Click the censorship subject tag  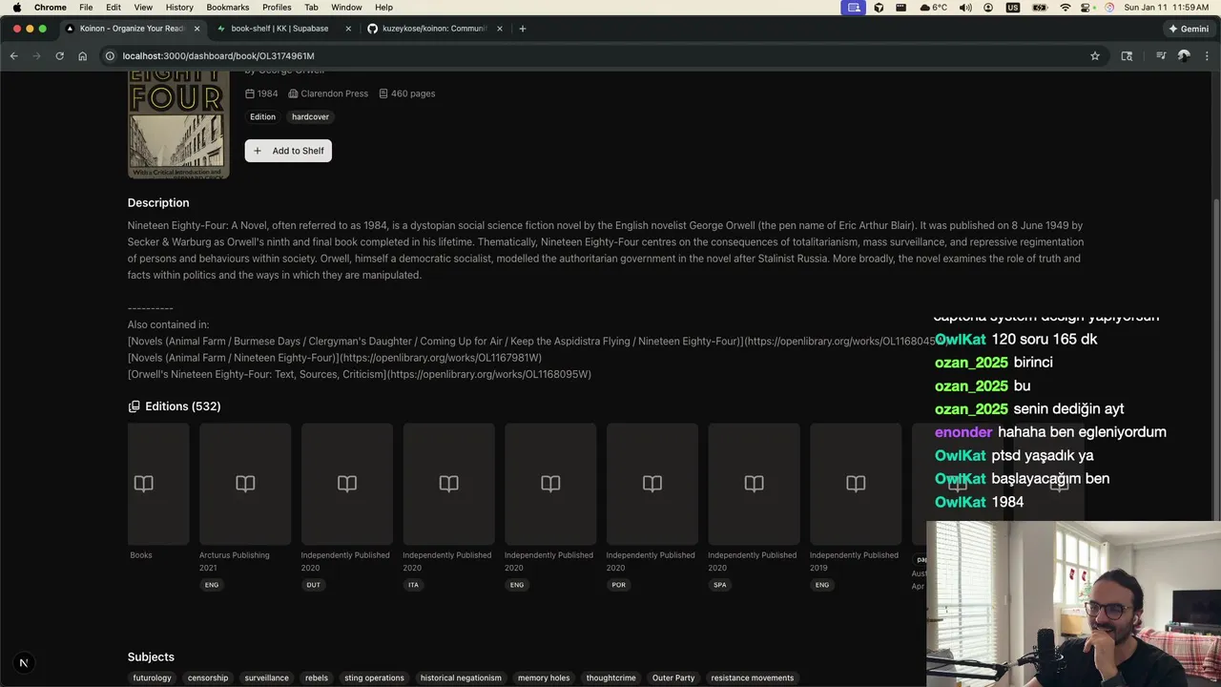tap(208, 678)
